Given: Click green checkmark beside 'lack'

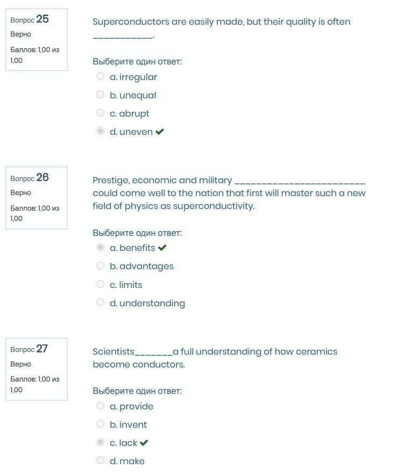Looking at the screenshot, I should [x=144, y=443].
